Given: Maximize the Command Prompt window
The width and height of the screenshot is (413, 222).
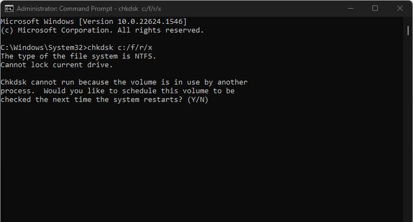Looking at the screenshot, I should point(375,8).
